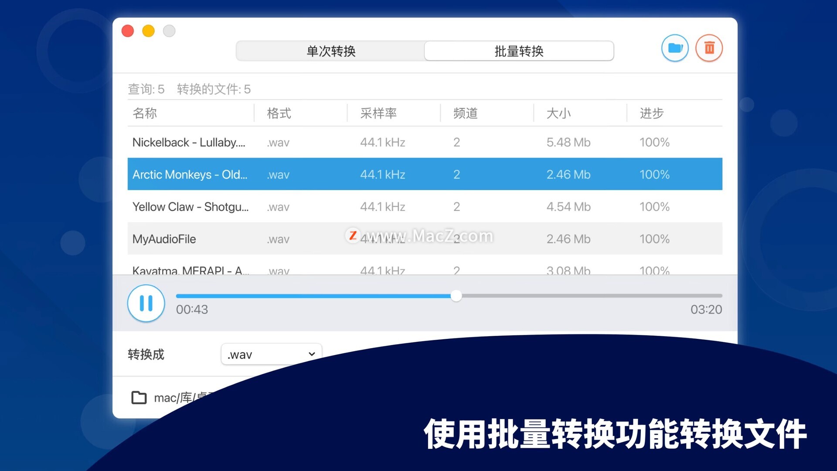
Task: Click the playback progress slider knob
Action: [x=456, y=296]
